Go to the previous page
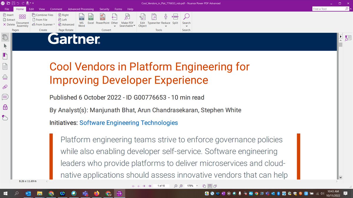The width and height of the screenshot is (353, 198). click(x=139, y=186)
